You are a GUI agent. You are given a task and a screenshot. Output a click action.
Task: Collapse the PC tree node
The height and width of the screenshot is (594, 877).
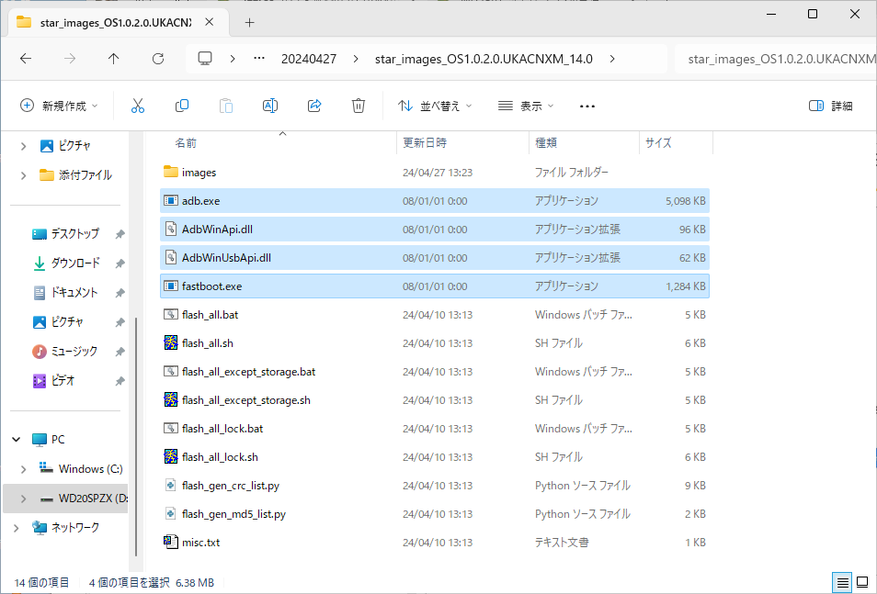(17, 440)
